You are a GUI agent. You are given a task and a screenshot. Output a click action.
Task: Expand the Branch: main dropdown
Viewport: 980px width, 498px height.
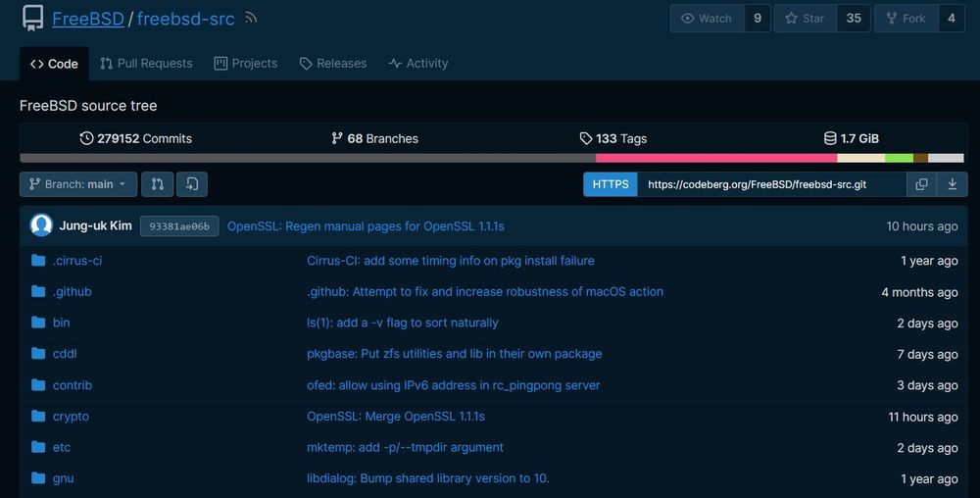click(78, 184)
